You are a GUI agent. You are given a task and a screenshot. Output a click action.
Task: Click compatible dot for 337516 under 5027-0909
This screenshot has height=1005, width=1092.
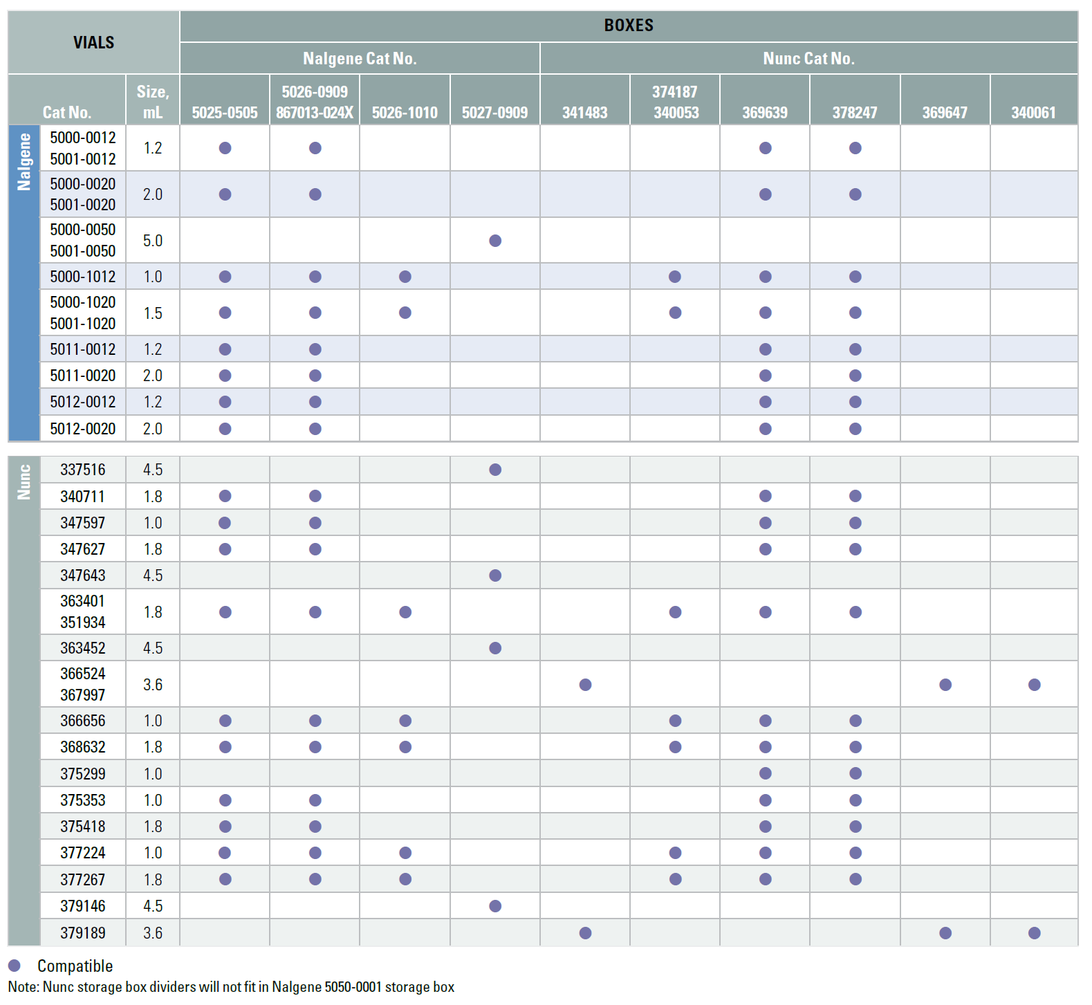point(495,470)
